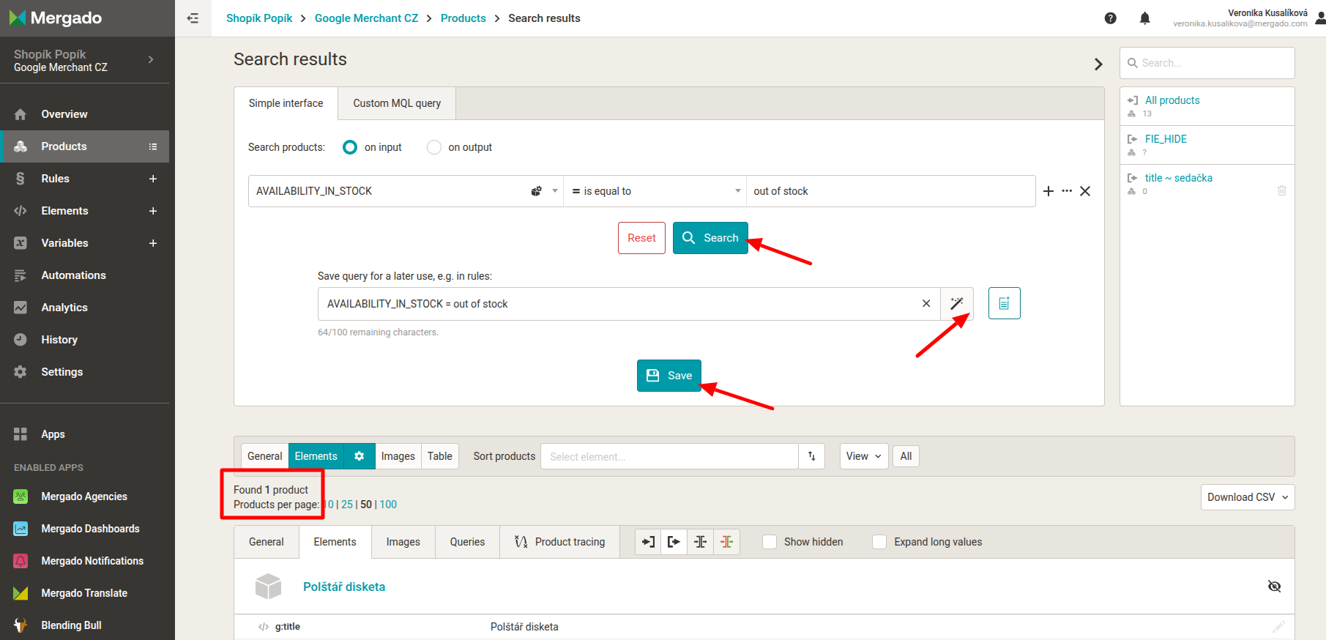Edit the g:title value pencil icon
Image resolution: width=1326 pixels, height=640 pixels.
point(1279,627)
